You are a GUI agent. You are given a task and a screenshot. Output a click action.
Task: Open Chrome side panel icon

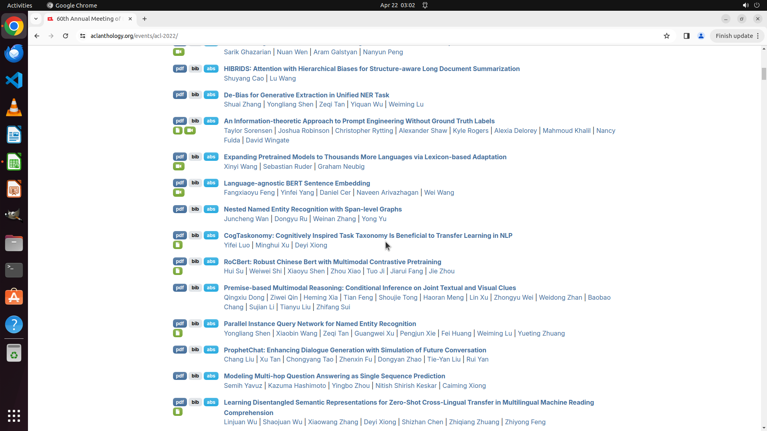[686, 36]
